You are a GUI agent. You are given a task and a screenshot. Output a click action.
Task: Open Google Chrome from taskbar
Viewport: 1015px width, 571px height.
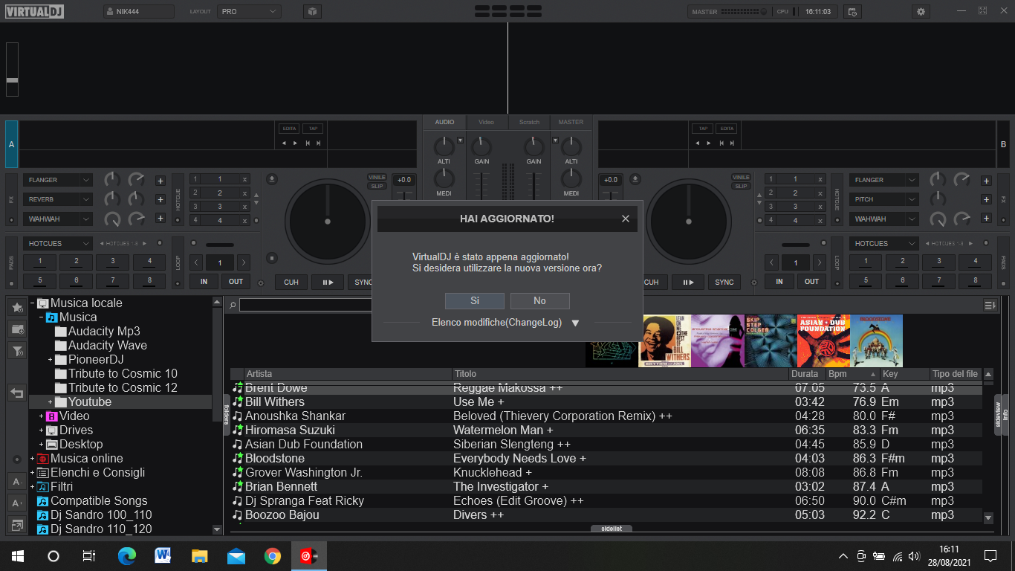[x=273, y=556]
